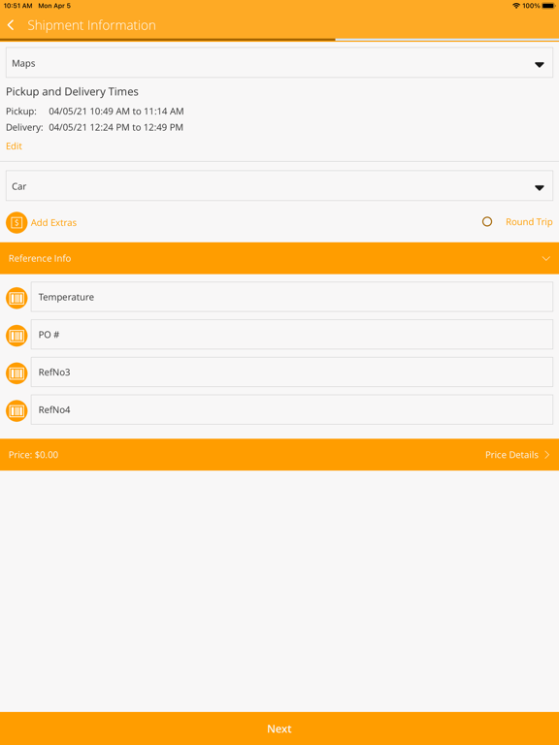Image resolution: width=559 pixels, height=745 pixels.
Task: Tap the Add Extras label
Action: click(53, 222)
